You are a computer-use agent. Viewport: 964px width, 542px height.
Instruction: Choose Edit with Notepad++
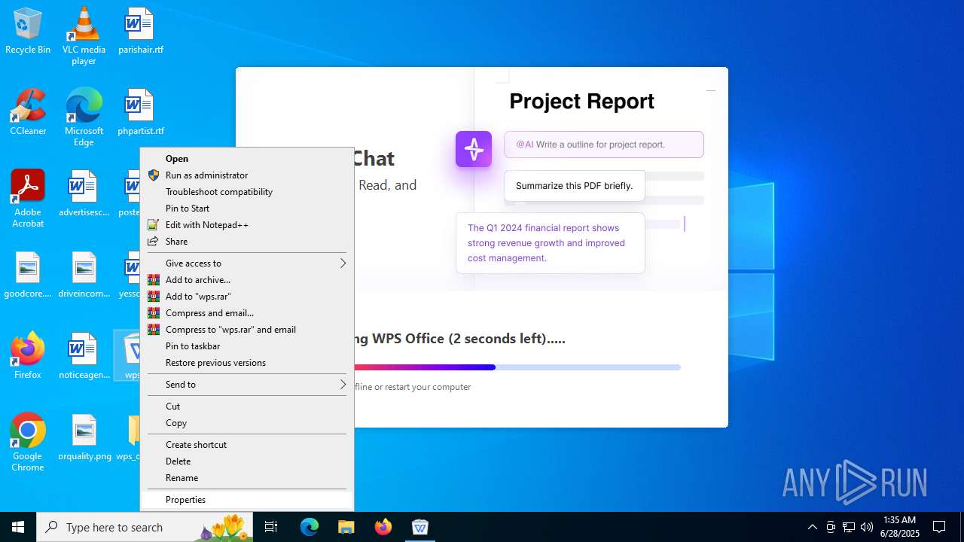click(x=247, y=224)
